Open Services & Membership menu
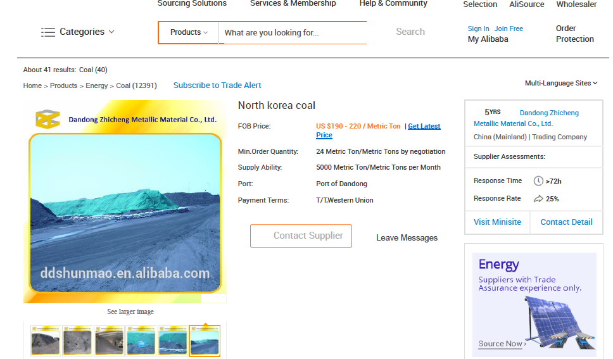Screen dimensions: 613x359 click(x=293, y=3)
